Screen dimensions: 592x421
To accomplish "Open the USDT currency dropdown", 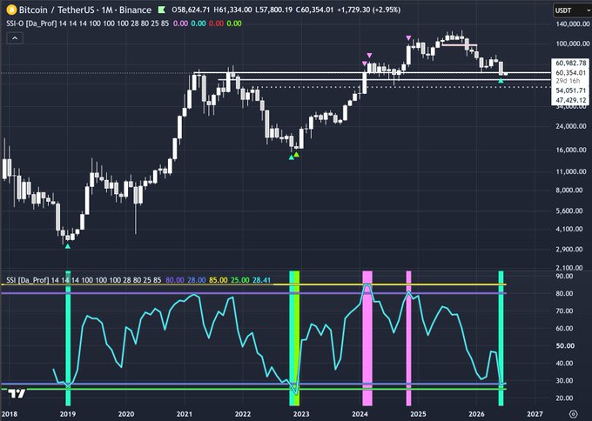I will (572, 10).
